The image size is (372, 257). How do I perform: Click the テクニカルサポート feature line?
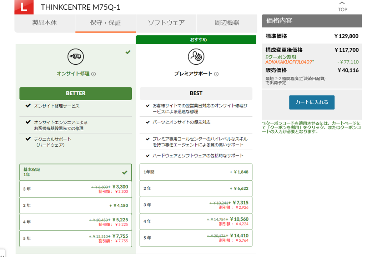52,142
